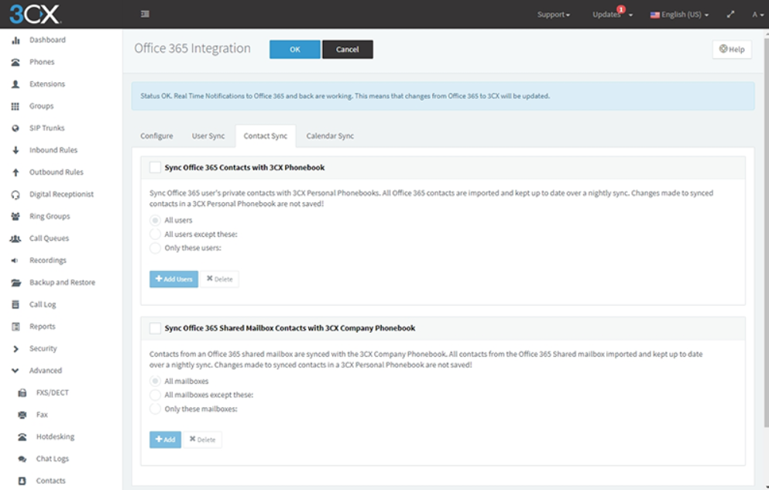Click the Updates notification badge

coord(621,9)
